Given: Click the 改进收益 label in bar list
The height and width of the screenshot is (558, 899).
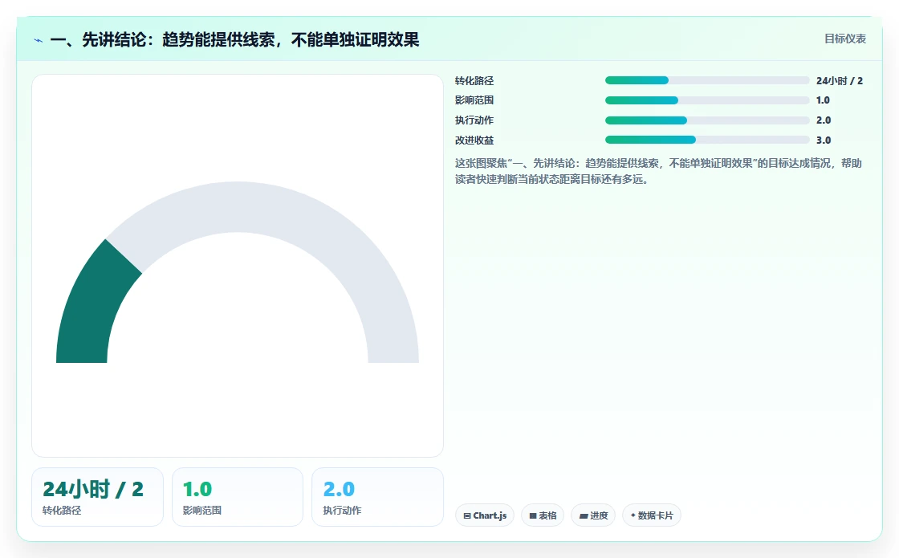Looking at the screenshot, I should [474, 140].
